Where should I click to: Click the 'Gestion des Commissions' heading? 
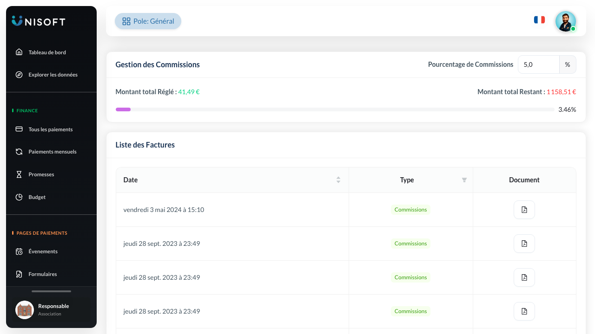pyautogui.click(x=158, y=64)
